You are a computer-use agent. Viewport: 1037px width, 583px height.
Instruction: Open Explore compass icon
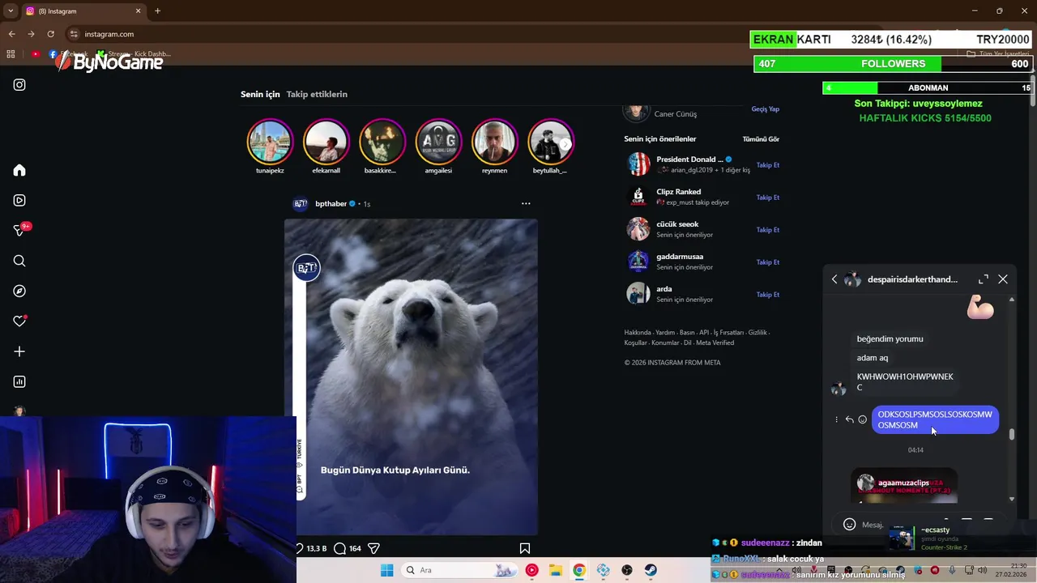point(19,291)
